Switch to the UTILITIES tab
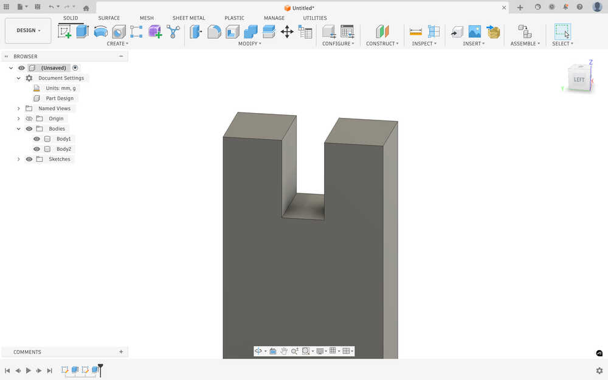Screen dimensions: 608x380 tap(315, 18)
